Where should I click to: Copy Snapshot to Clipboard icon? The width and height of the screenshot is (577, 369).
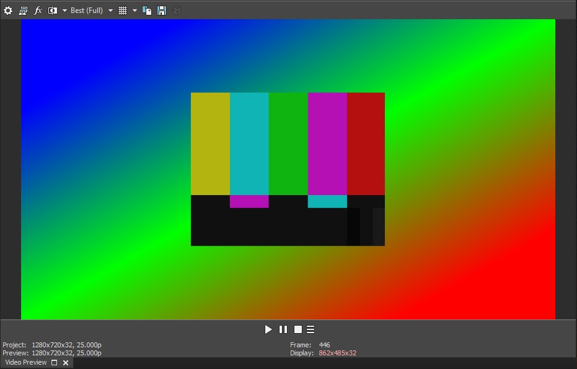(147, 11)
